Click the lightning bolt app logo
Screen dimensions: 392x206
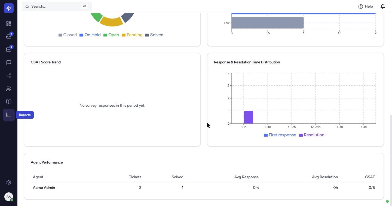9,8
